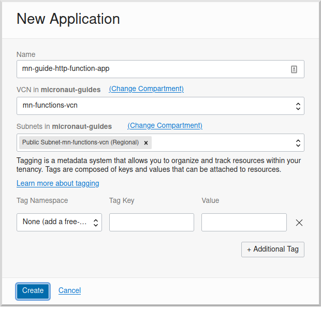Cancel the new application dialog
Viewport: 321px width, 322px height.
[69, 290]
